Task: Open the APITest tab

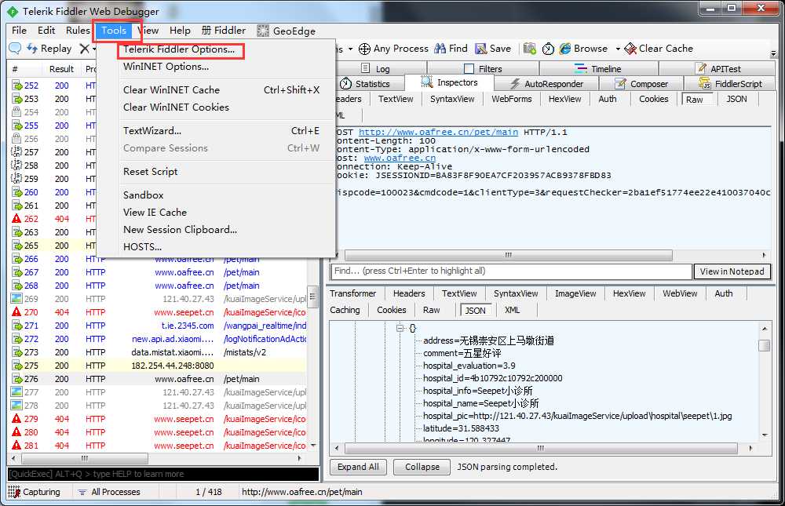Action: (x=718, y=68)
